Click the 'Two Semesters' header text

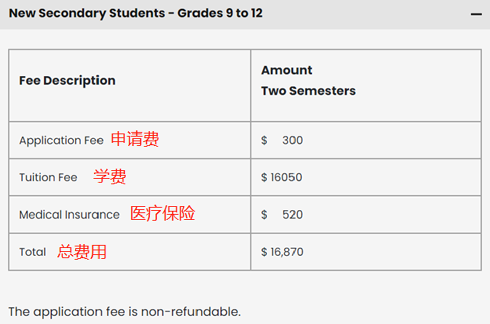pyautogui.click(x=308, y=91)
